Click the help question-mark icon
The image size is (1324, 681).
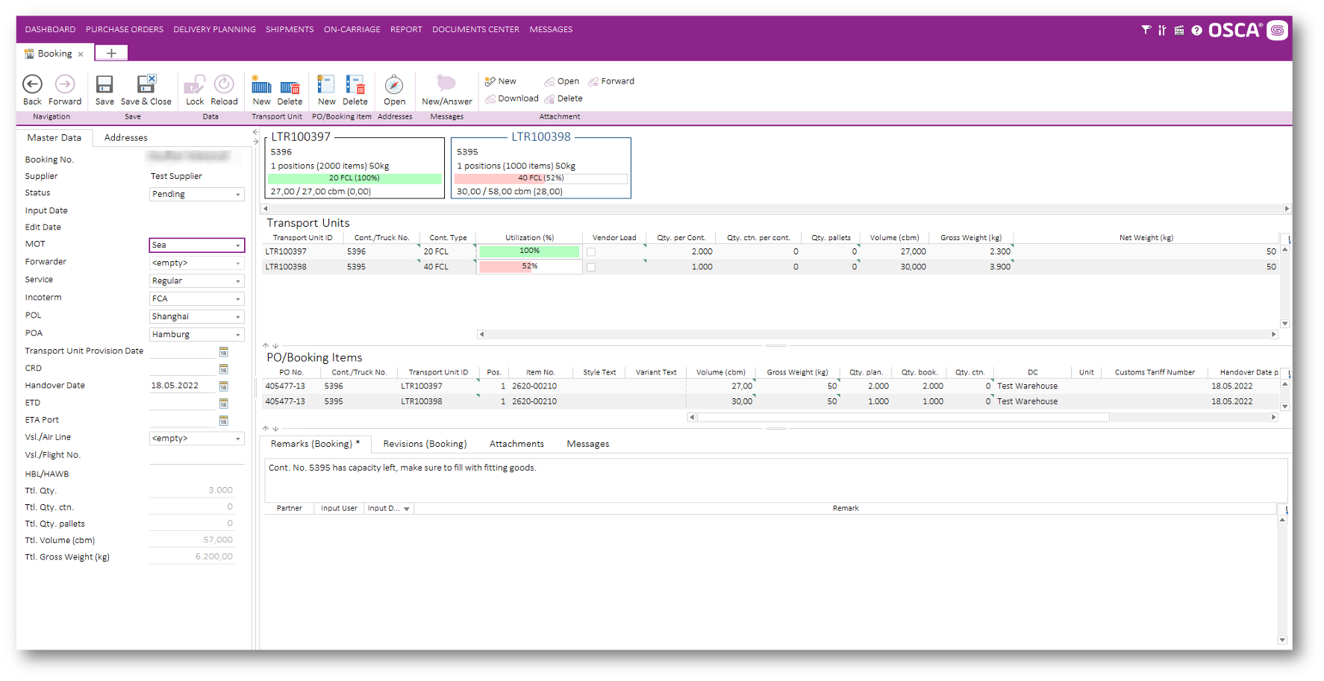point(1196,30)
